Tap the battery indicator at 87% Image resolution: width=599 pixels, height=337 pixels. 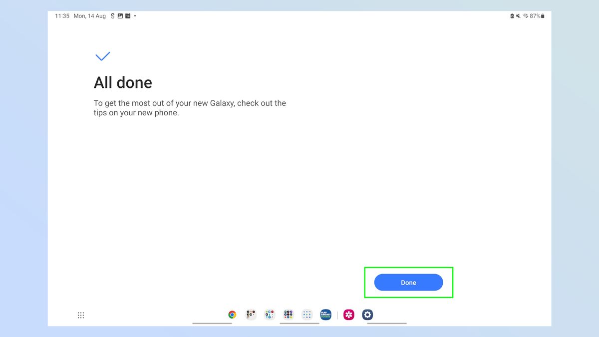tap(535, 15)
